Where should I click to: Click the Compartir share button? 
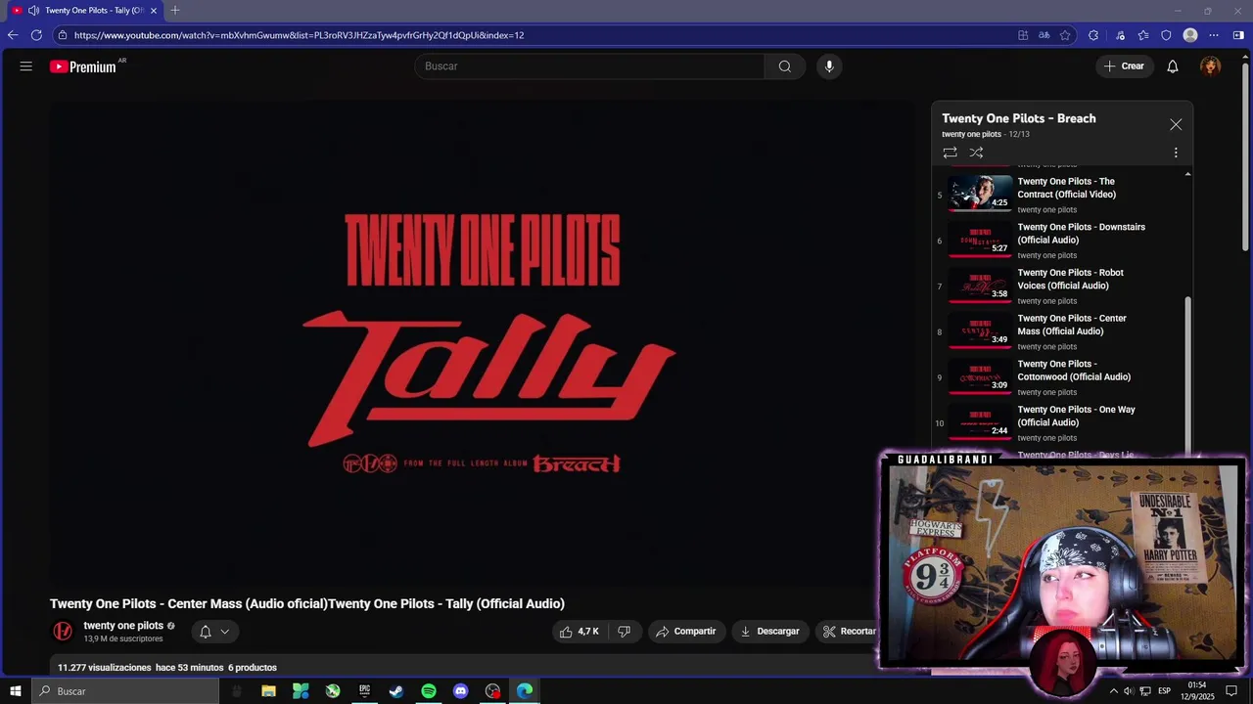pos(685,632)
